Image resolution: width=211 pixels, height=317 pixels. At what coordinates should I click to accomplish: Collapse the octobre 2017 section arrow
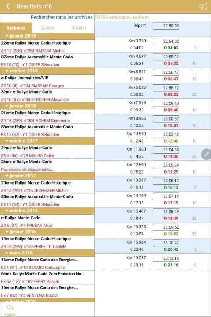tap(7, 141)
